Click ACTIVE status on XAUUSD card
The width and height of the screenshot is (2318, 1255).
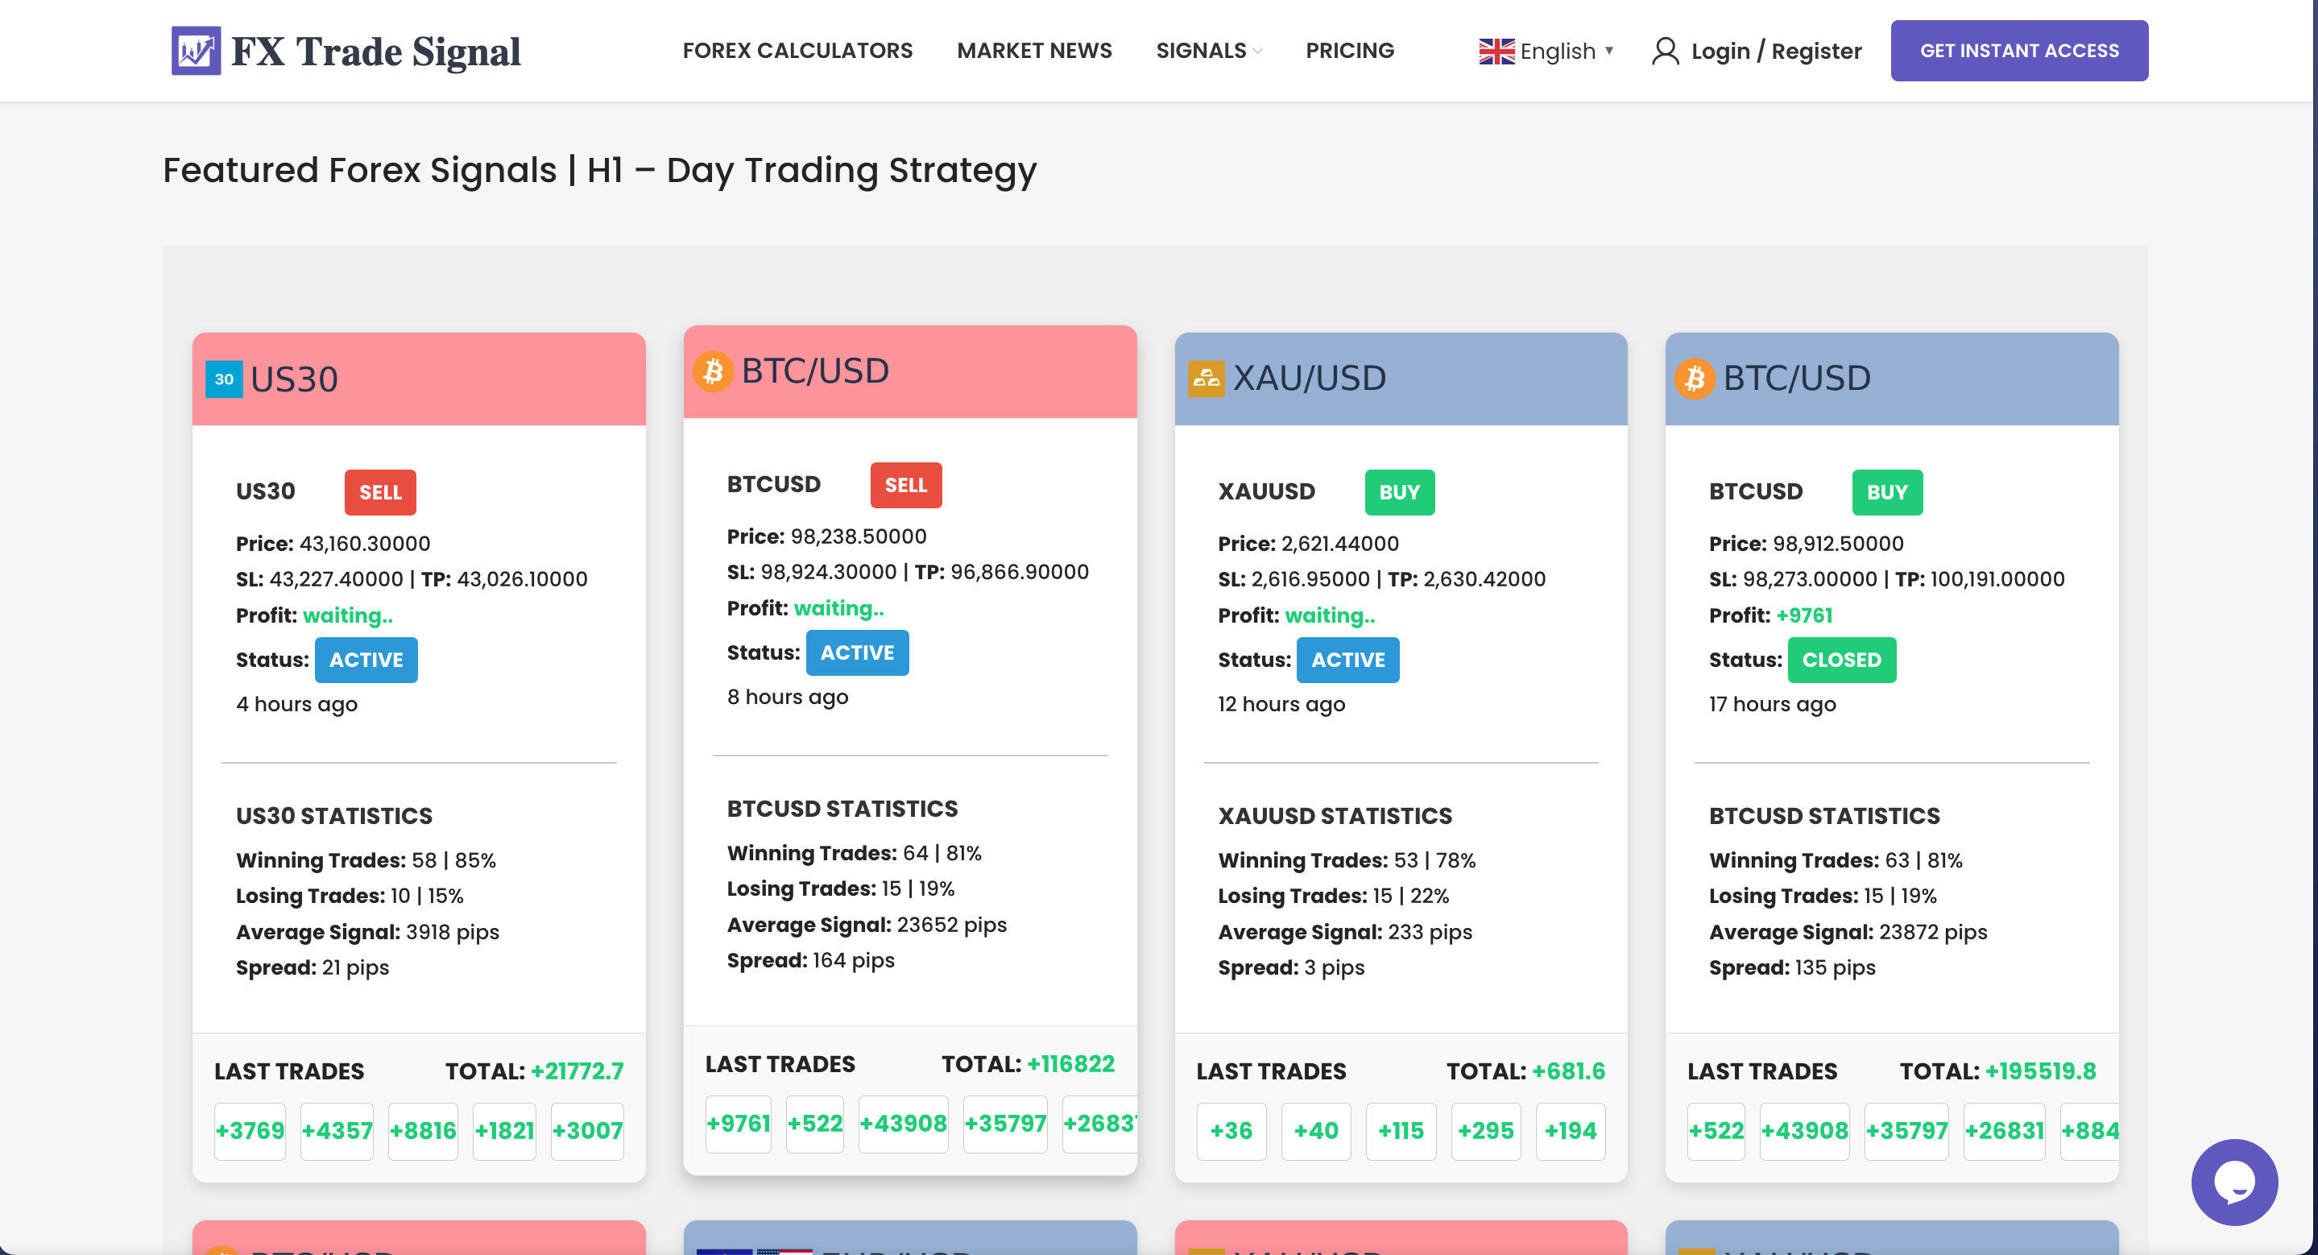tap(1347, 660)
